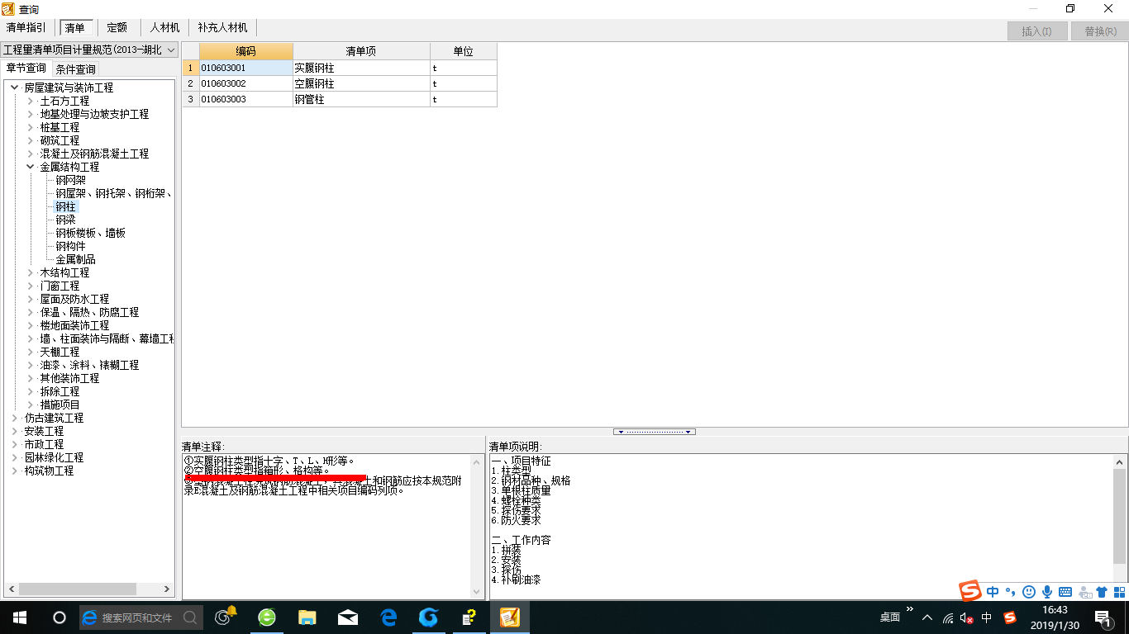Open the specification dropdown 工程量清单项目计量规范
The image size is (1129, 634).
89,50
